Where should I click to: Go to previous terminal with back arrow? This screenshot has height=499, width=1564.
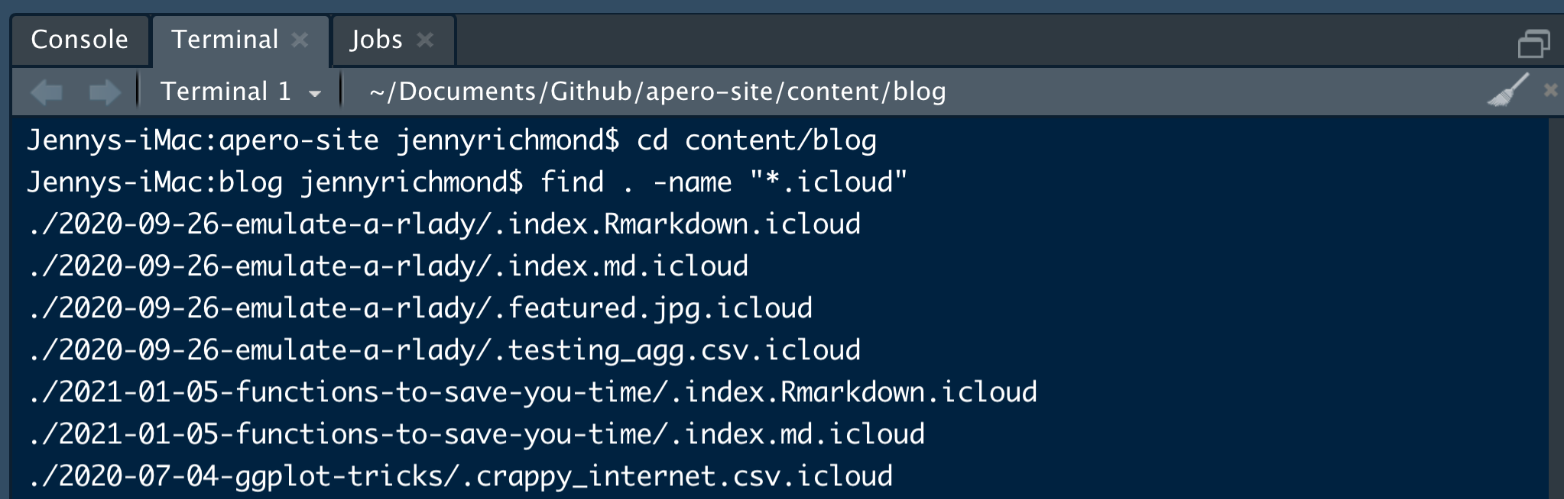click(47, 92)
